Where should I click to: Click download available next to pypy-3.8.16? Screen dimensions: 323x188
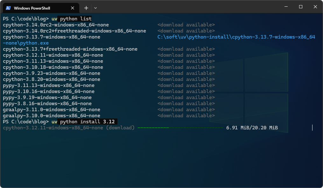(186, 103)
